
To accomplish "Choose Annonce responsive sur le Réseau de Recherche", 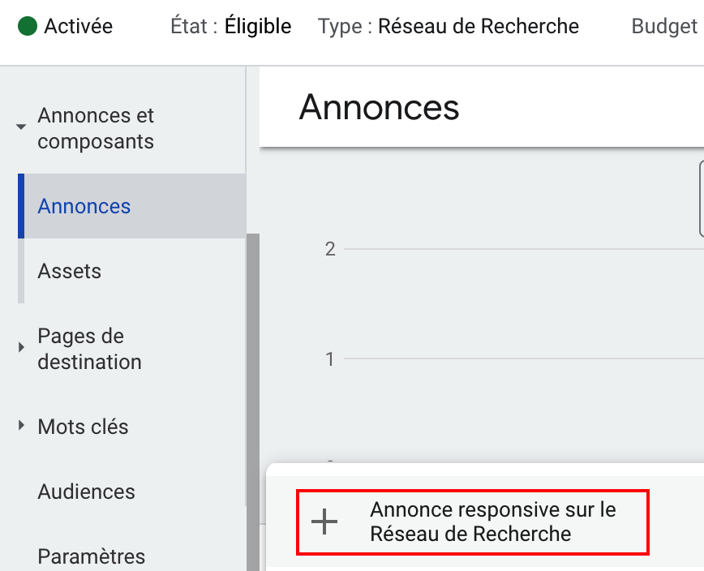I will [493, 522].
